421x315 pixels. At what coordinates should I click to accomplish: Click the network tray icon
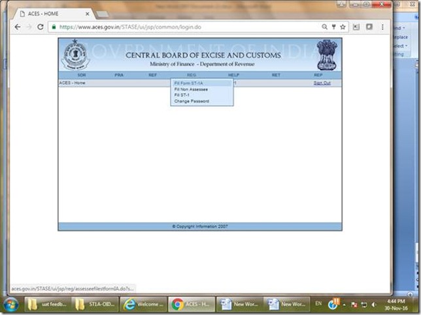click(x=364, y=305)
